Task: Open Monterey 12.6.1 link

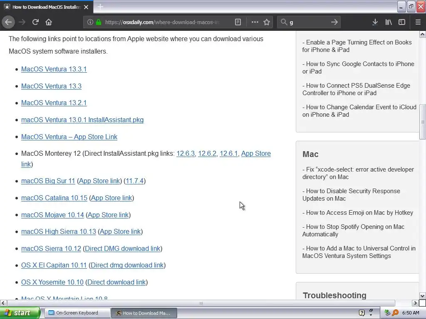Action: coord(228,154)
